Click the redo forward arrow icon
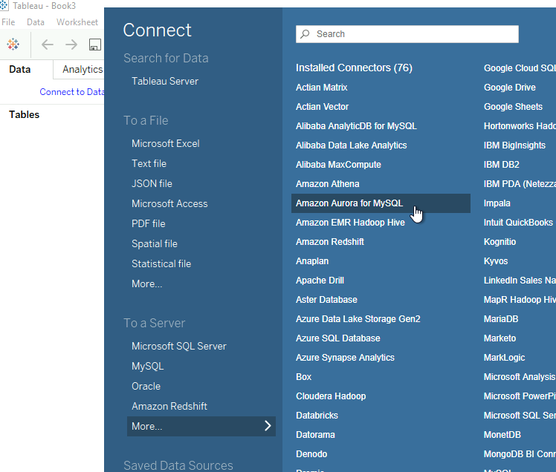 coord(71,45)
